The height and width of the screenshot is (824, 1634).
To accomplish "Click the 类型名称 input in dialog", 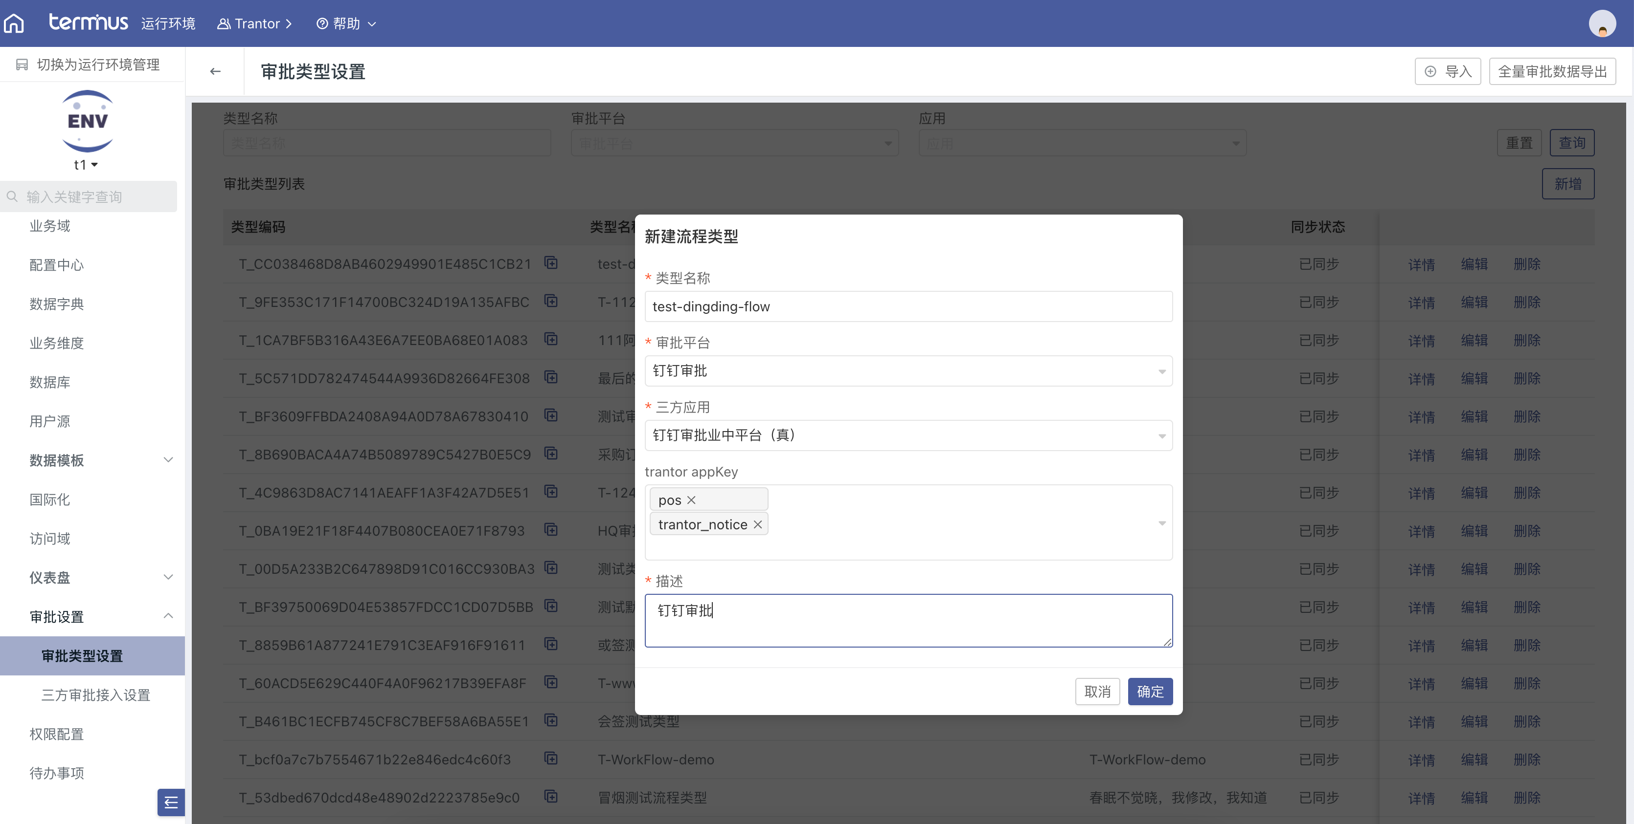I will 908,306.
